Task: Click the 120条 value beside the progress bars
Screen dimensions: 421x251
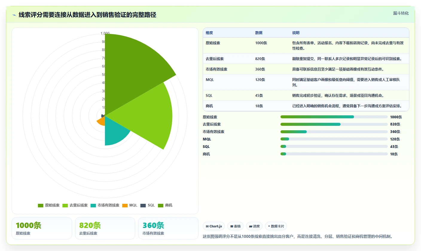Action: (x=395, y=139)
